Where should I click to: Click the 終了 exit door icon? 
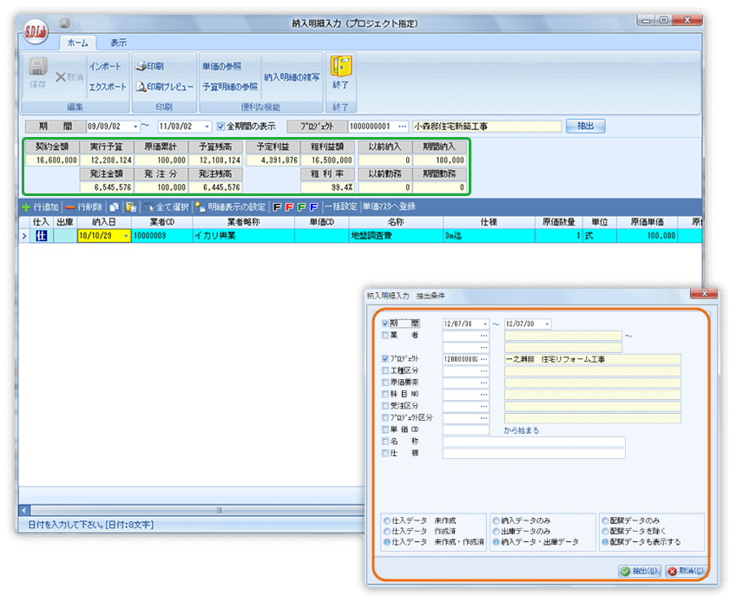(341, 66)
